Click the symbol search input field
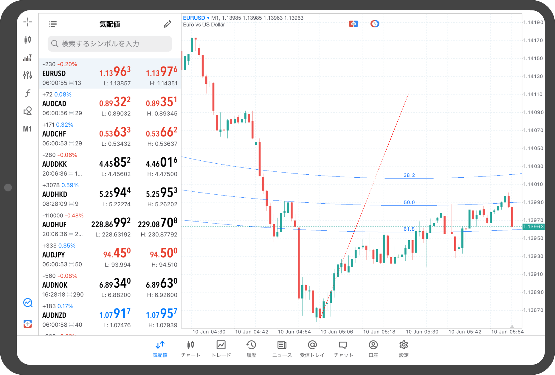555x375 pixels. [110, 44]
